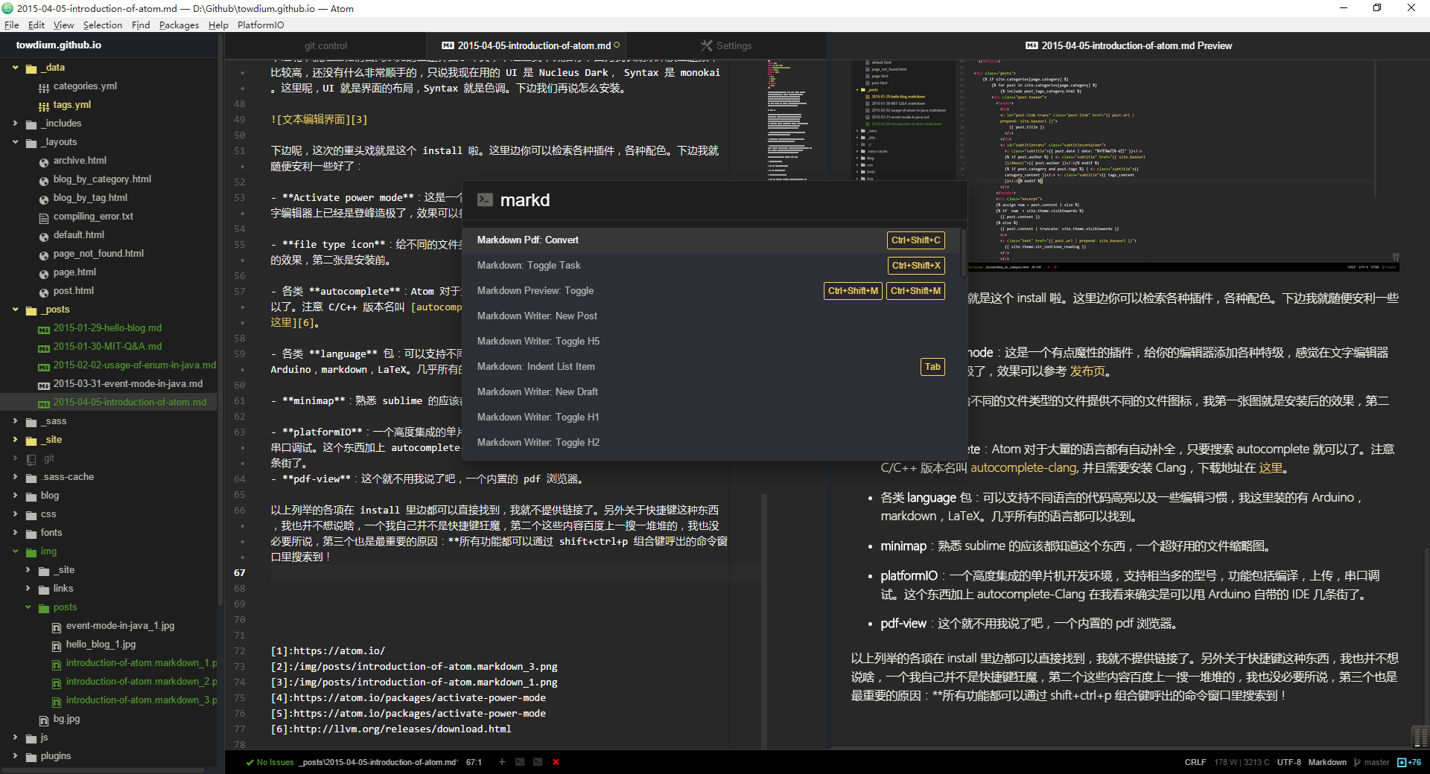Click the command palette search field

pos(715,200)
